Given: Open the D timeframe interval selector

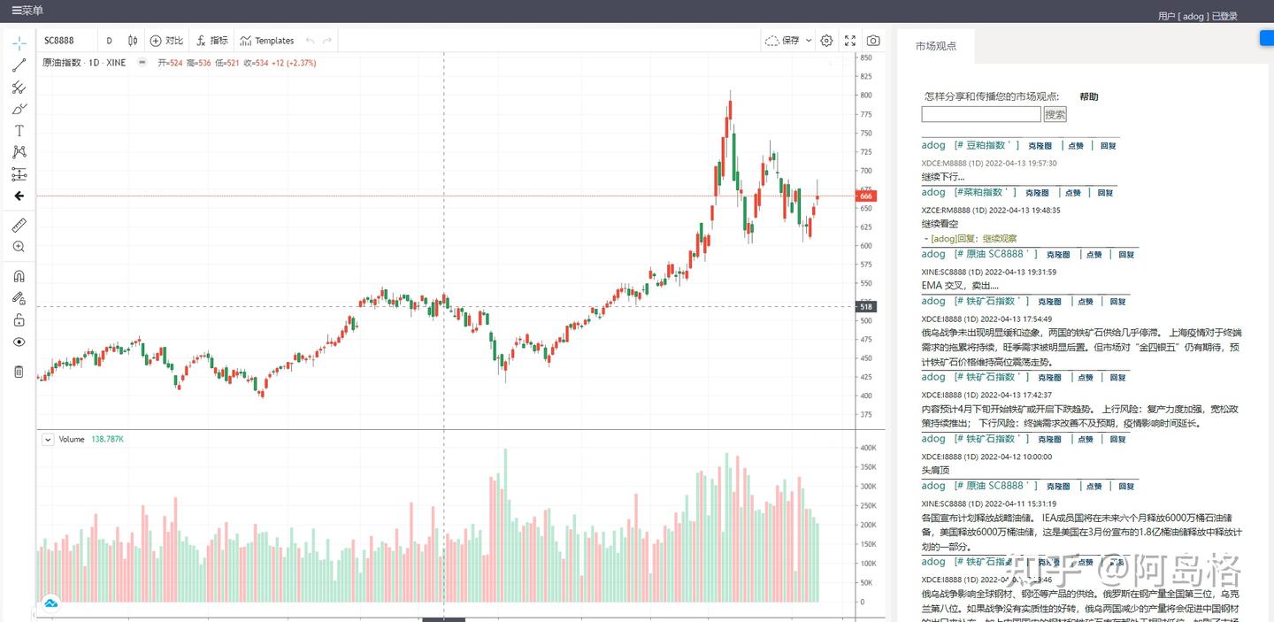Looking at the screenshot, I should [109, 40].
